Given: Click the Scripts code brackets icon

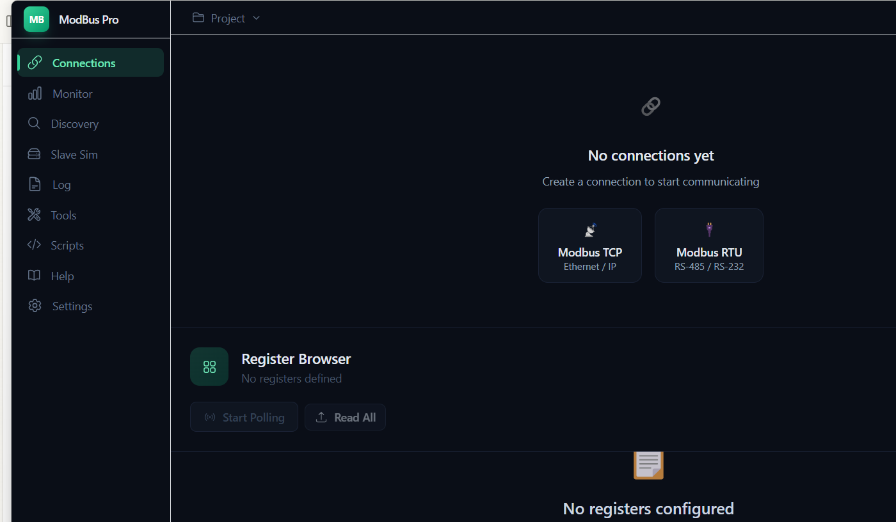Looking at the screenshot, I should point(34,245).
